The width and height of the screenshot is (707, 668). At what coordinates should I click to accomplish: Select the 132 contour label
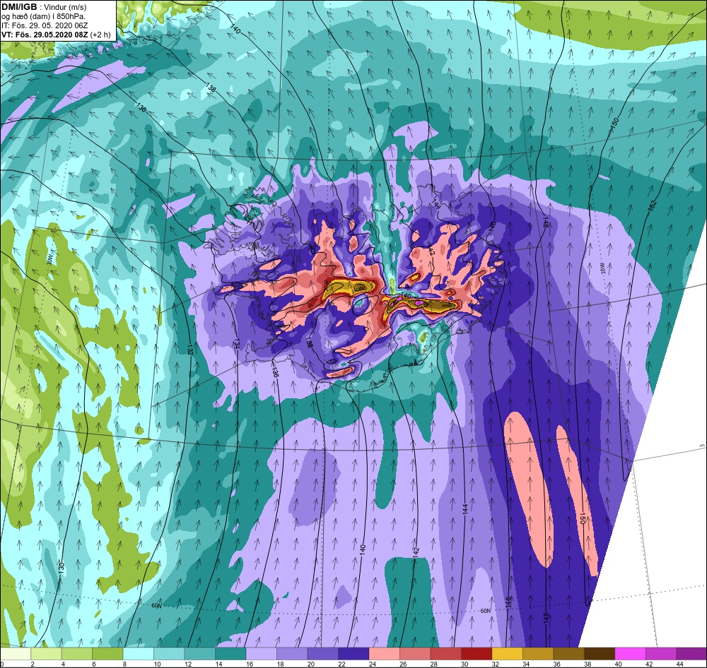(189, 350)
